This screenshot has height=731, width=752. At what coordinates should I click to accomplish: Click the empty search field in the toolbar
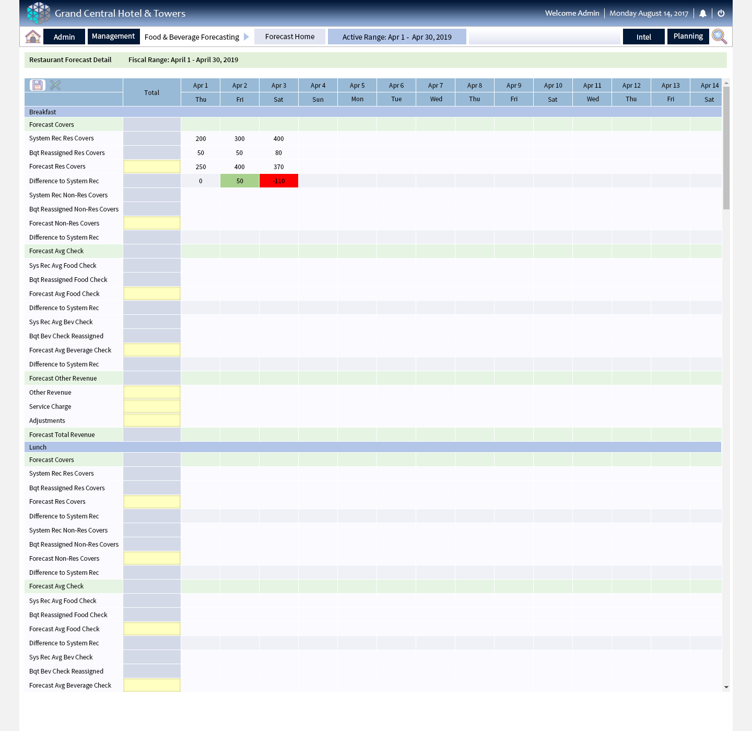coord(544,37)
